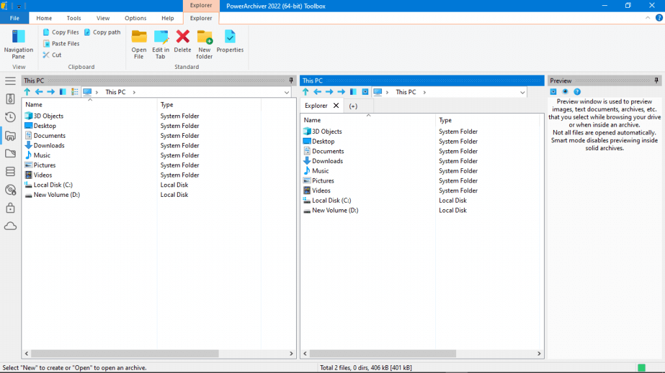Toggle the first square icon in Preview toolbar
Screen dimensions: 665x373
click(x=553, y=92)
